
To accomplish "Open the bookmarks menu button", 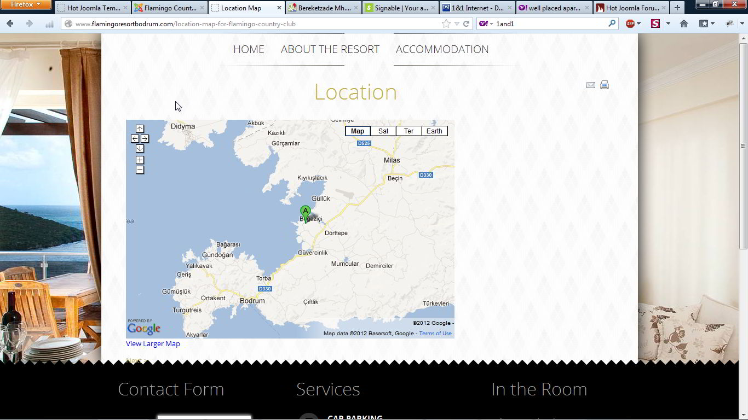I will [x=707, y=24].
